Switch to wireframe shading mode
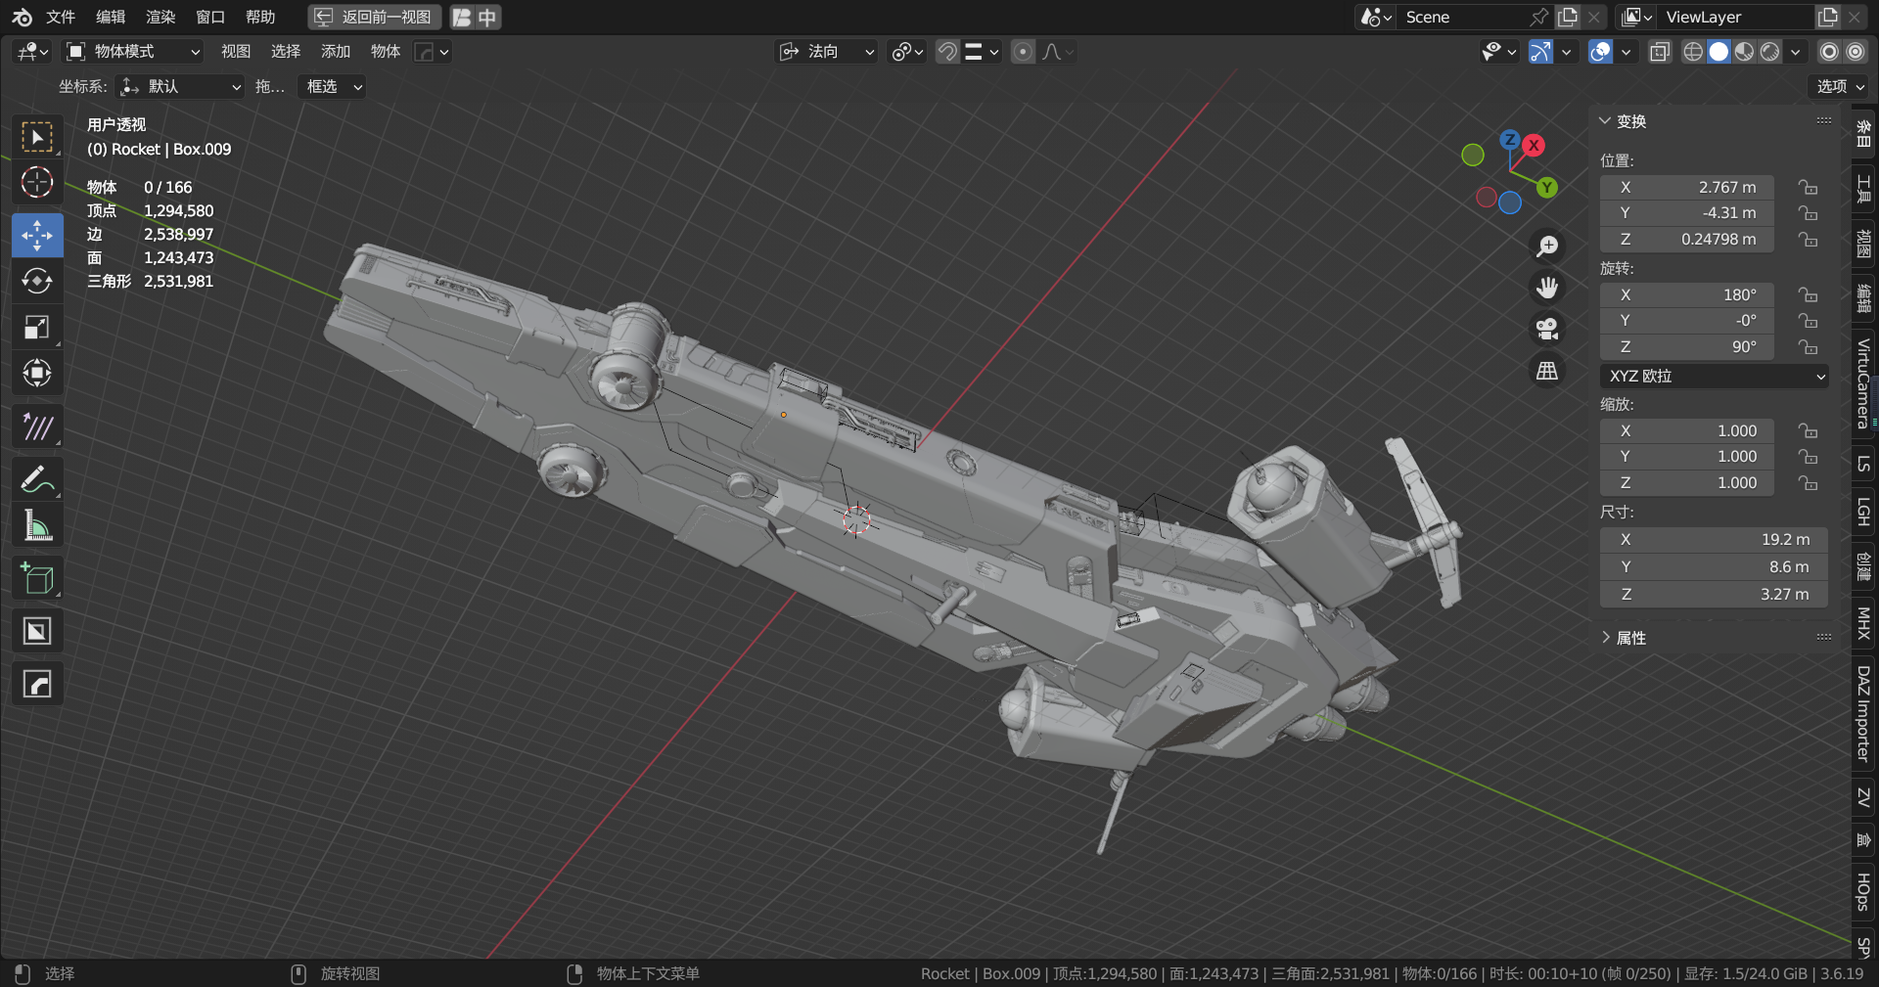 [1693, 52]
